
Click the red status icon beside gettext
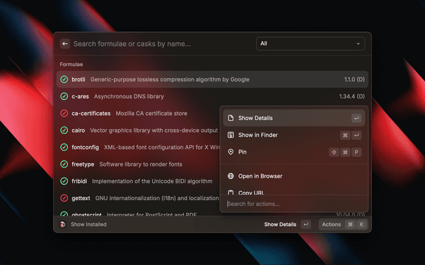[x=64, y=198]
